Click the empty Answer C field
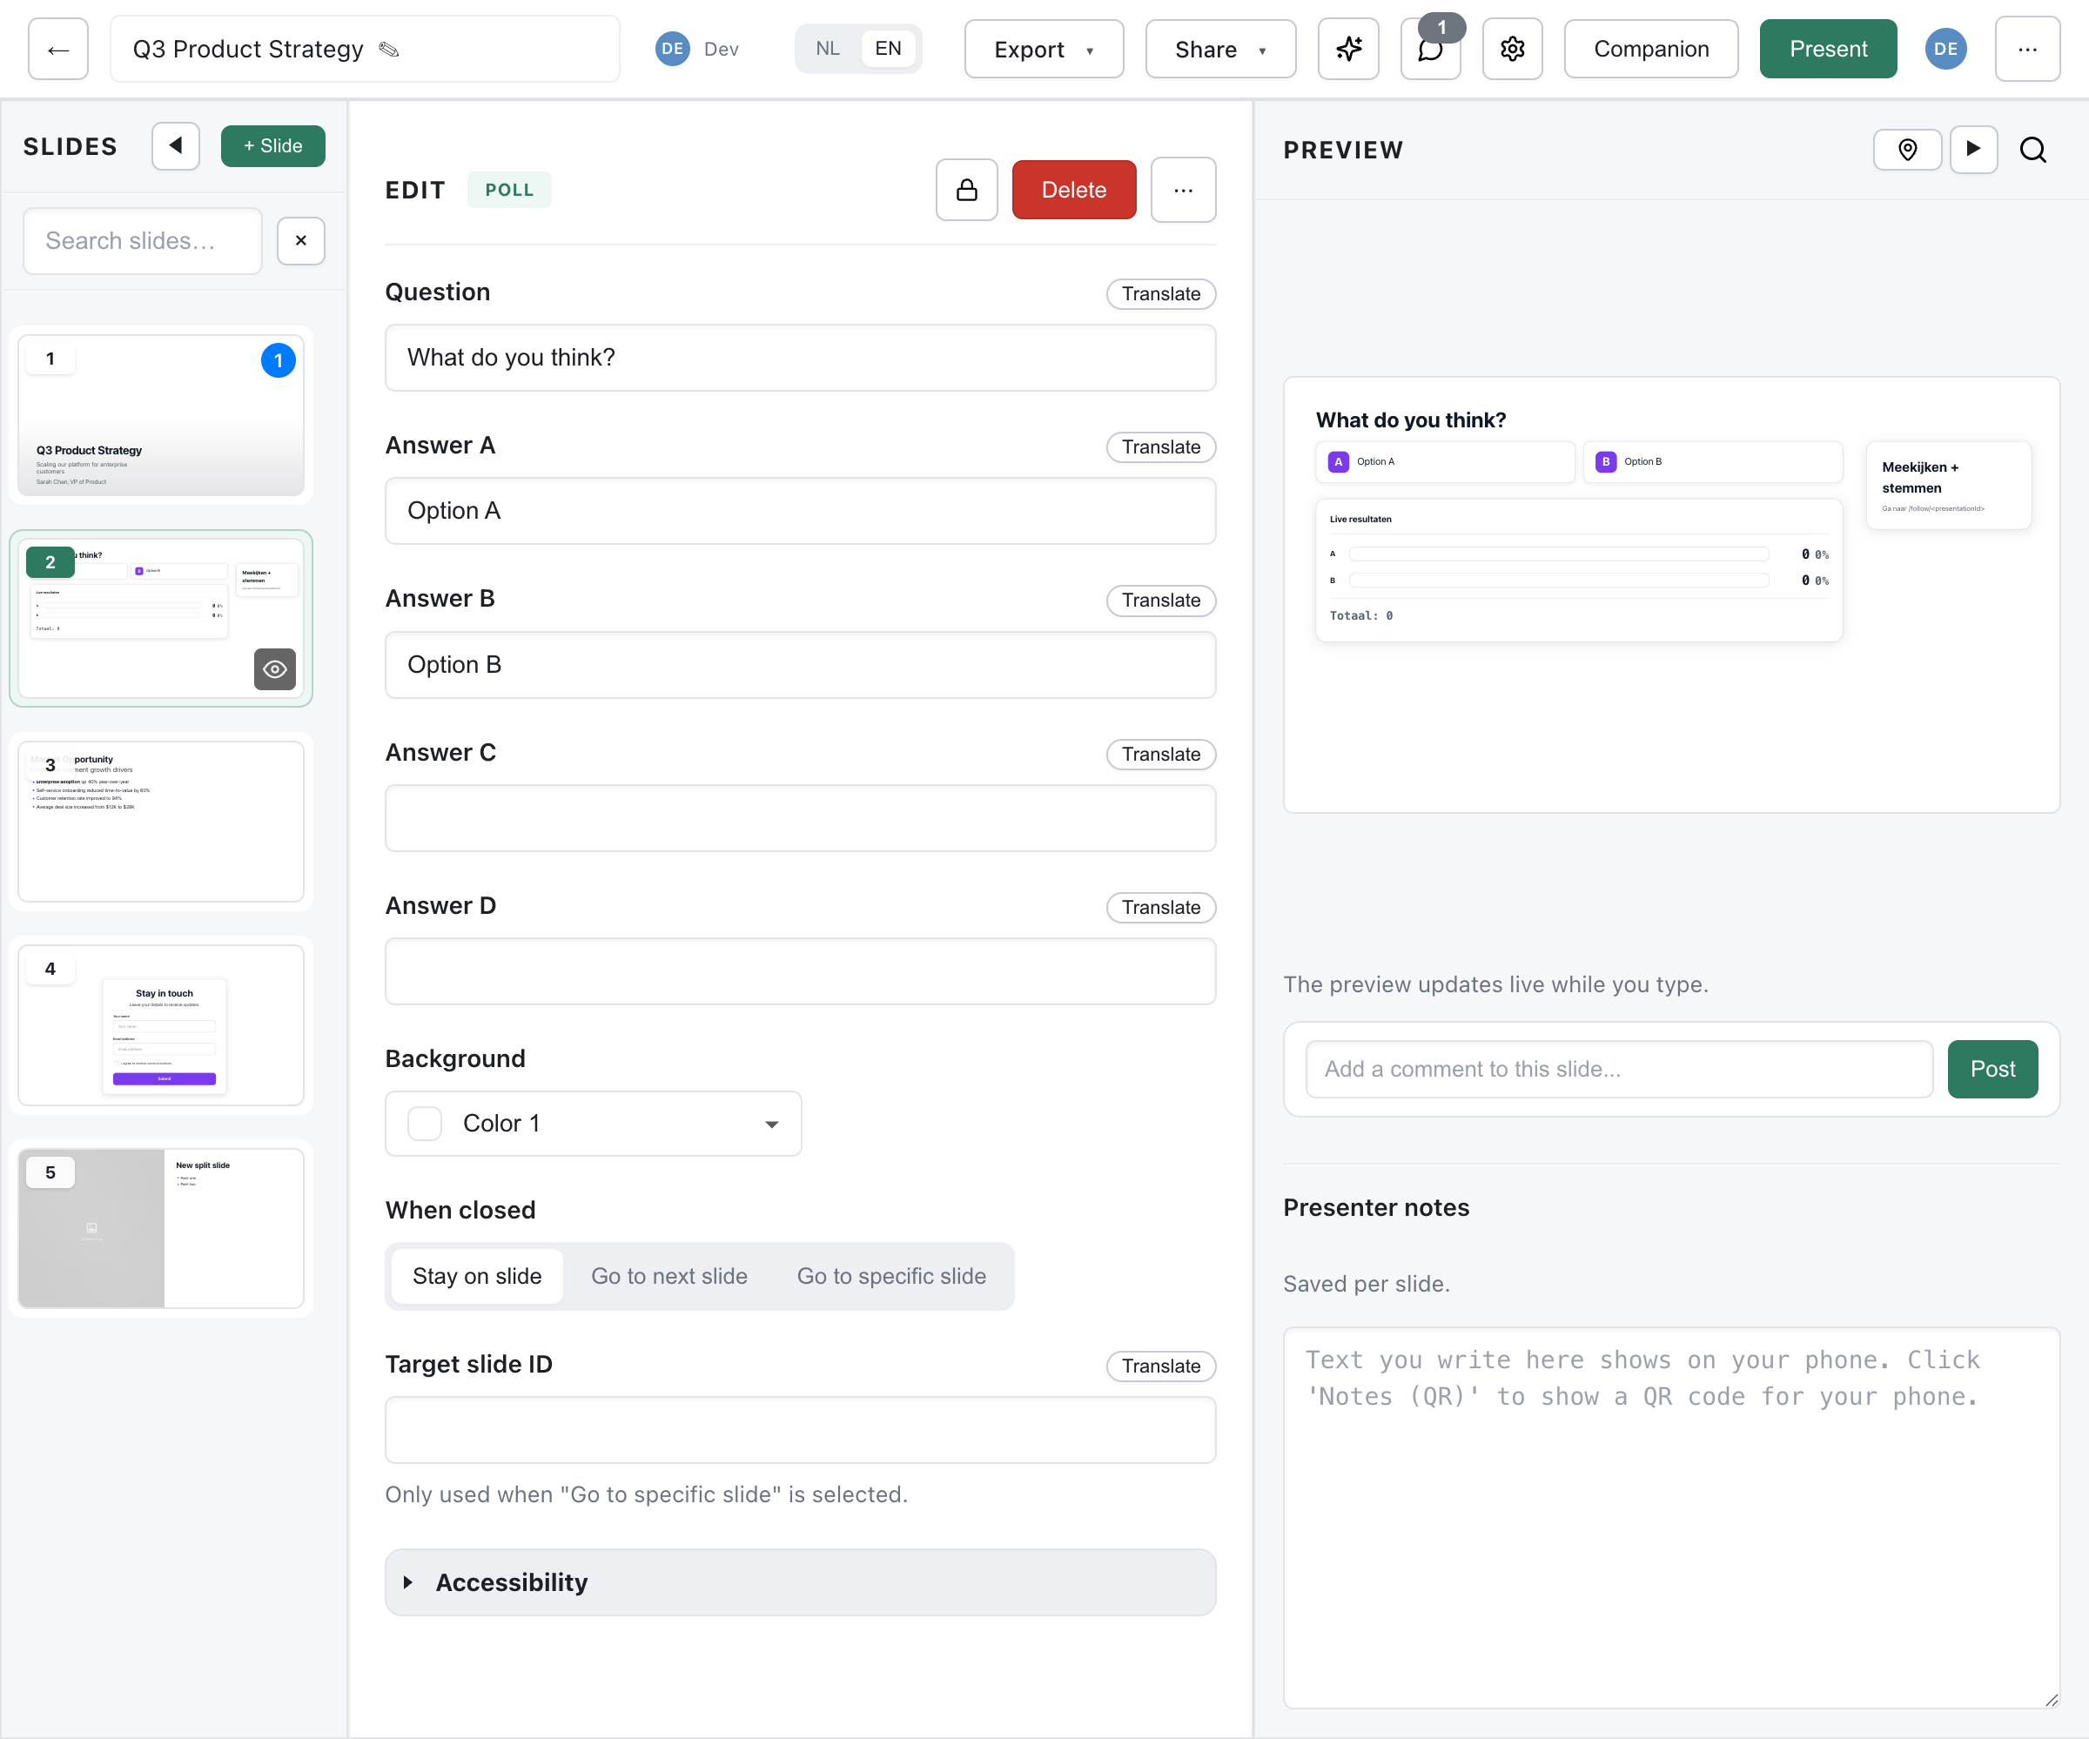The height and width of the screenshot is (1739, 2089). tap(801, 818)
